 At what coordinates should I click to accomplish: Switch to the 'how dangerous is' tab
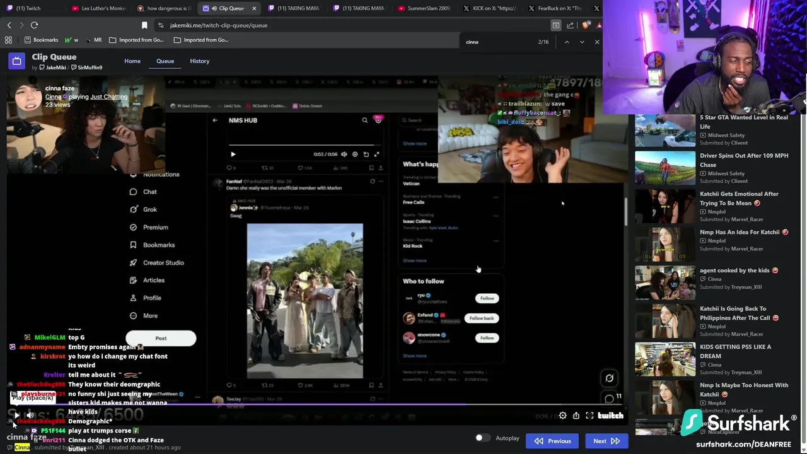(x=164, y=8)
